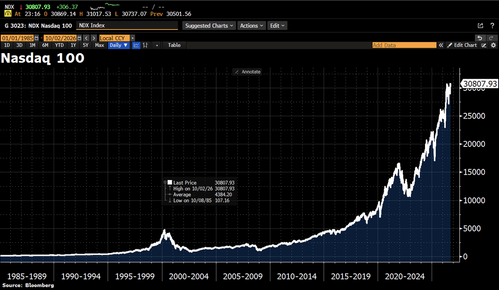Click the 2000-2004 x-axis label
This screenshot has width=499, height=290.
(189, 276)
